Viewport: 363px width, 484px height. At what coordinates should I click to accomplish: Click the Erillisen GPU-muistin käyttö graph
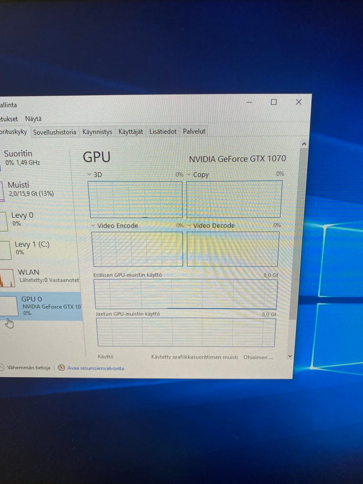click(186, 294)
